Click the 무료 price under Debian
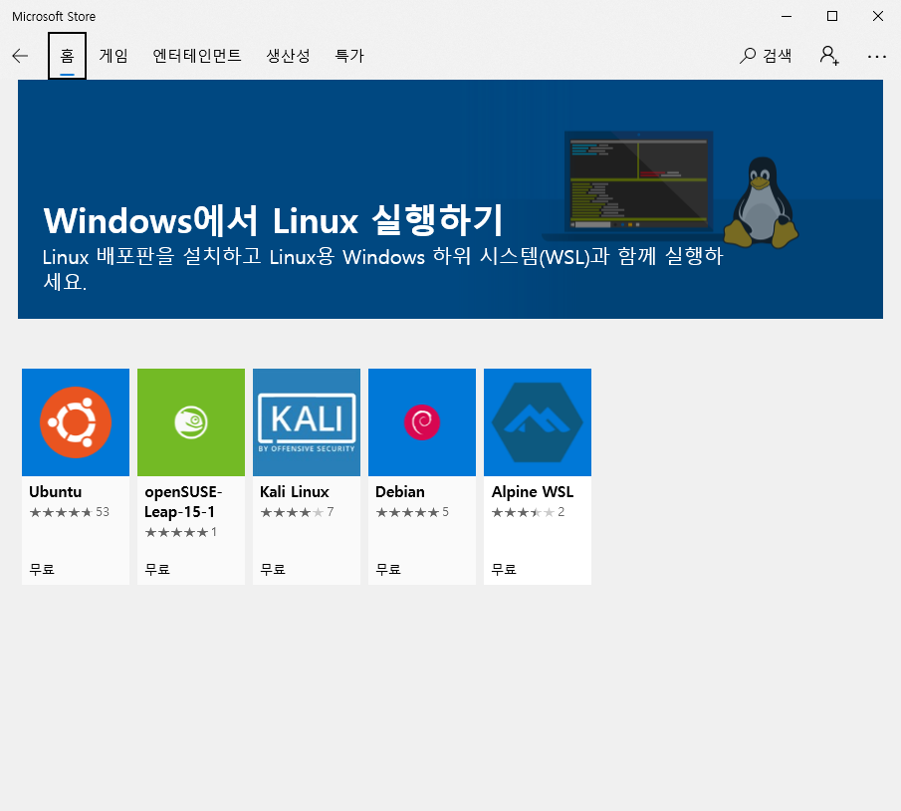 (x=388, y=570)
